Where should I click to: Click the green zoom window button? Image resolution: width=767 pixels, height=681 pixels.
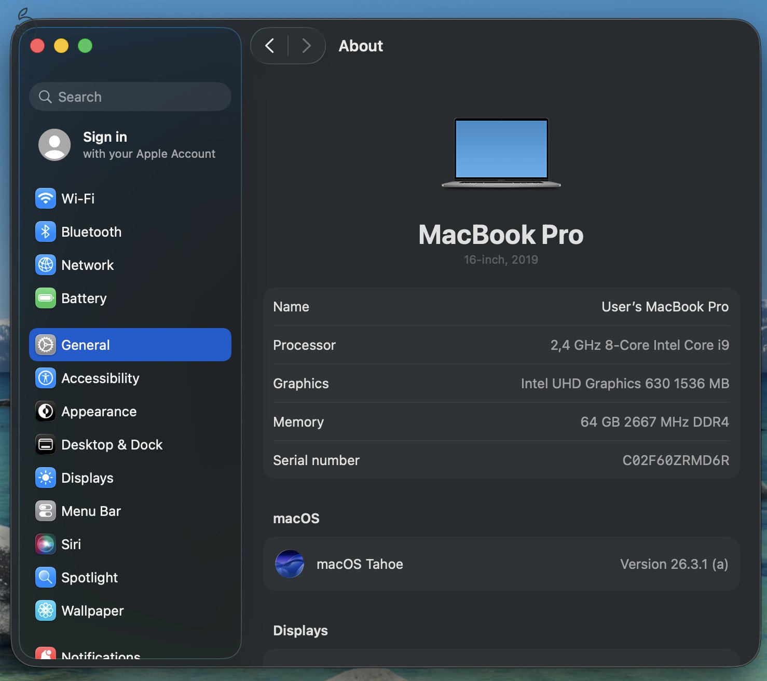(x=85, y=46)
